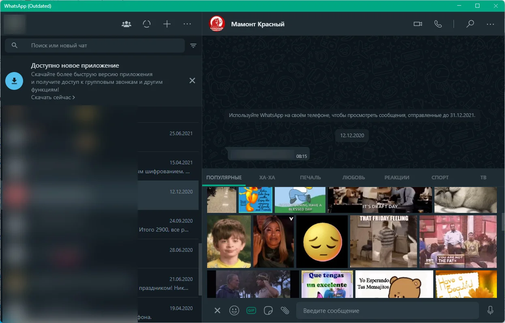
Task: Switch to СПОРТ GIF tab
Action: pyautogui.click(x=440, y=178)
